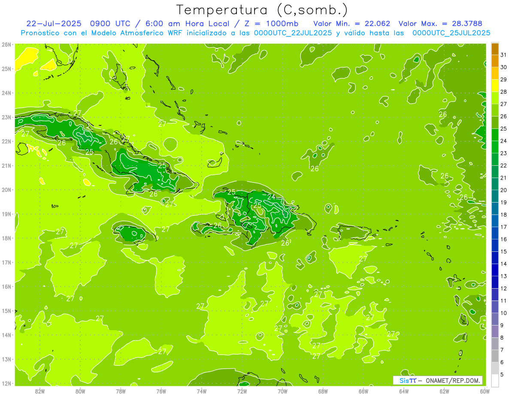Image resolution: width=515 pixels, height=397 pixels.
Task: Click the color scale label "28"
Action: [504, 92]
